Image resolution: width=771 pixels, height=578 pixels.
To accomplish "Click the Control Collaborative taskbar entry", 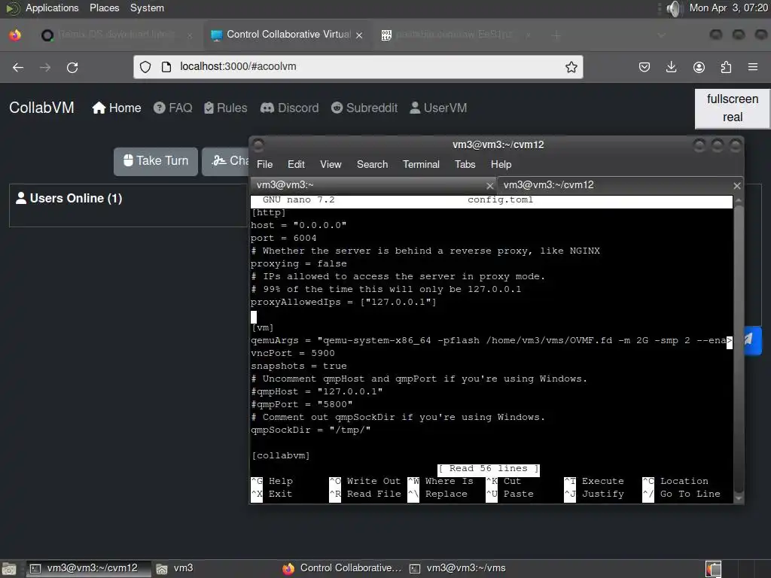I will pyautogui.click(x=343, y=568).
